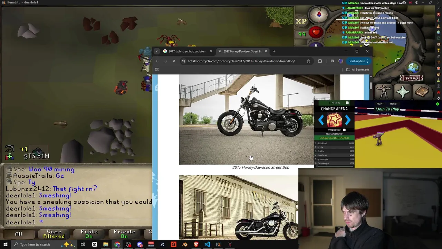
Task: Collapse the RuneLite sidebar with the left arrow
Action: coord(416,3)
